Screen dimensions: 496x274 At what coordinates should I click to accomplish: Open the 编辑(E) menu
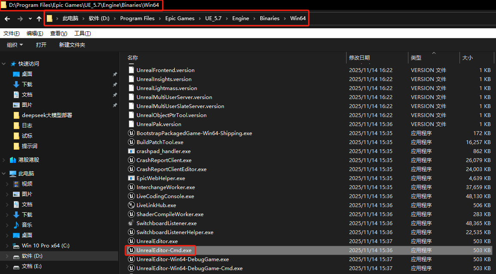tap(35, 33)
